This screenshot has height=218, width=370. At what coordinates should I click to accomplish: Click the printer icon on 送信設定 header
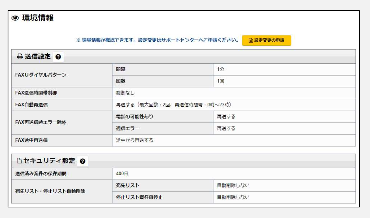pos(20,56)
